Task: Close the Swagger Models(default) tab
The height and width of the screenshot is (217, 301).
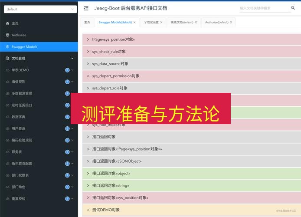Action: coord(134,22)
